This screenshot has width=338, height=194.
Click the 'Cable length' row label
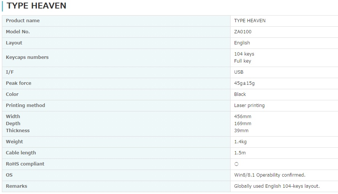pyautogui.click(x=21, y=153)
